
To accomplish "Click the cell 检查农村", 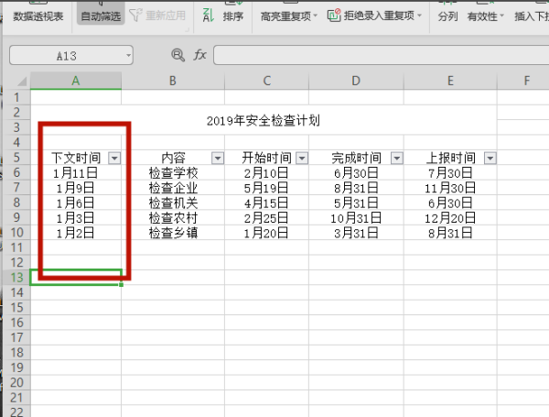I will coord(173,218).
